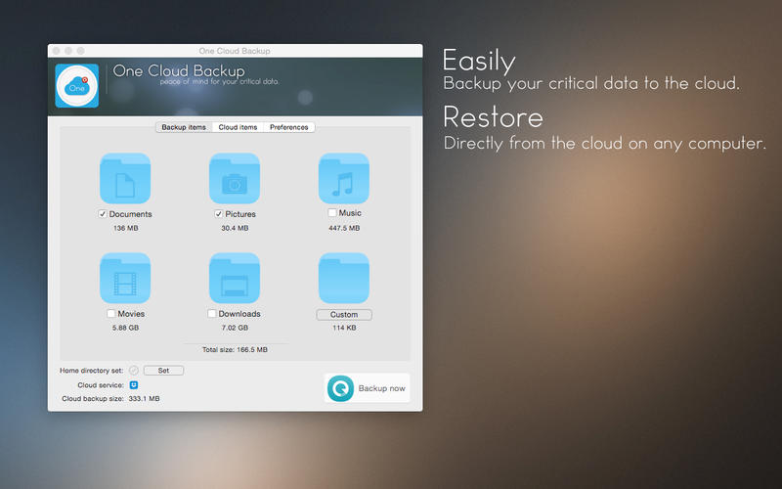Click the Downloads folder icon
The image size is (782, 489).
(x=235, y=278)
